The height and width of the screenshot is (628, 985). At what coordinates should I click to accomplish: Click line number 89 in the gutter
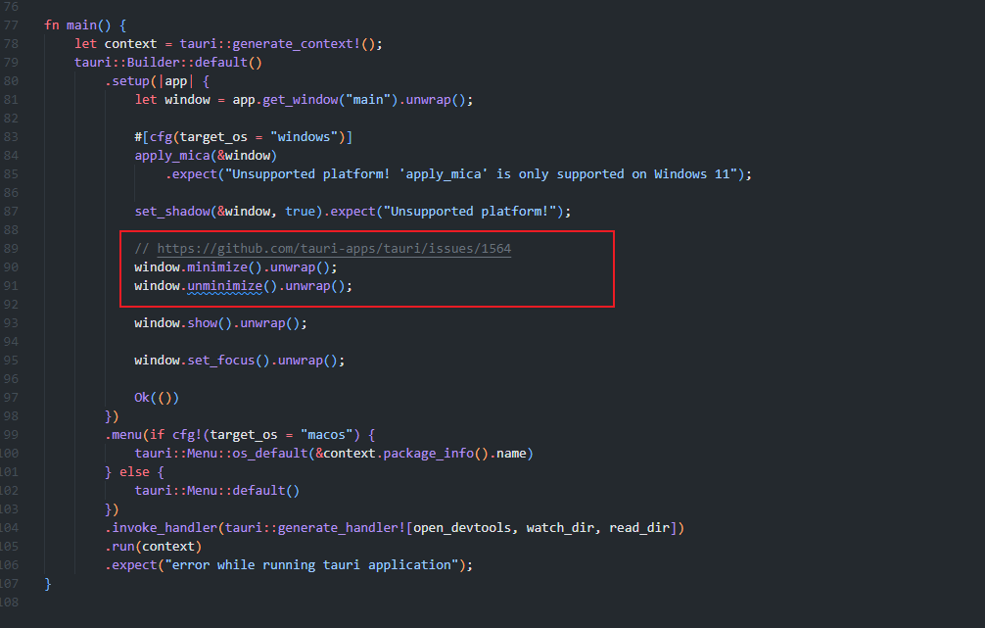tap(11, 248)
